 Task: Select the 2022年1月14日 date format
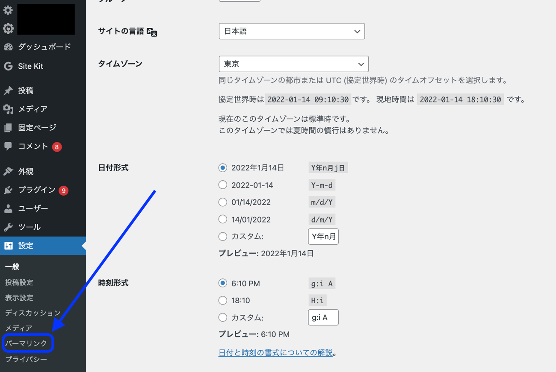click(223, 168)
